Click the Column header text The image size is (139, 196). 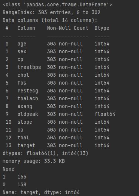[26, 28]
